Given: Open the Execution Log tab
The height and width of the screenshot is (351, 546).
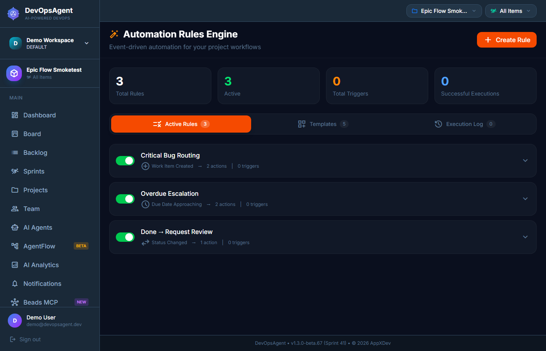Looking at the screenshot, I should tap(464, 124).
